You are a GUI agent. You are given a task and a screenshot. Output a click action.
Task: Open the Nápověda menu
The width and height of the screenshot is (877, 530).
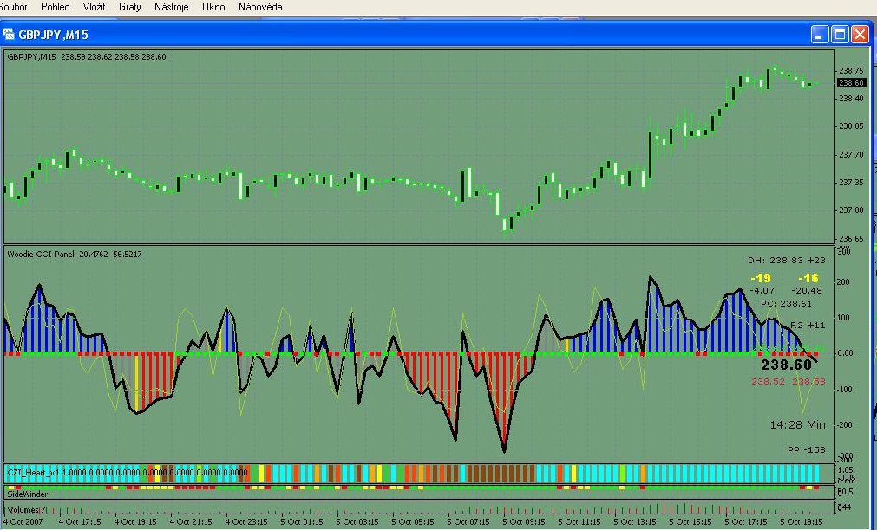(260, 7)
